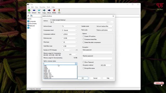Select the \\. item in file list
The image size is (166, 93).
coord(29,28)
